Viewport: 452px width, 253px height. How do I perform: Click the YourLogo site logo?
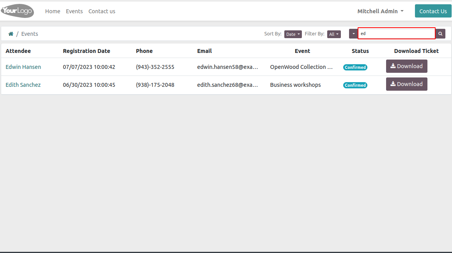[17, 11]
